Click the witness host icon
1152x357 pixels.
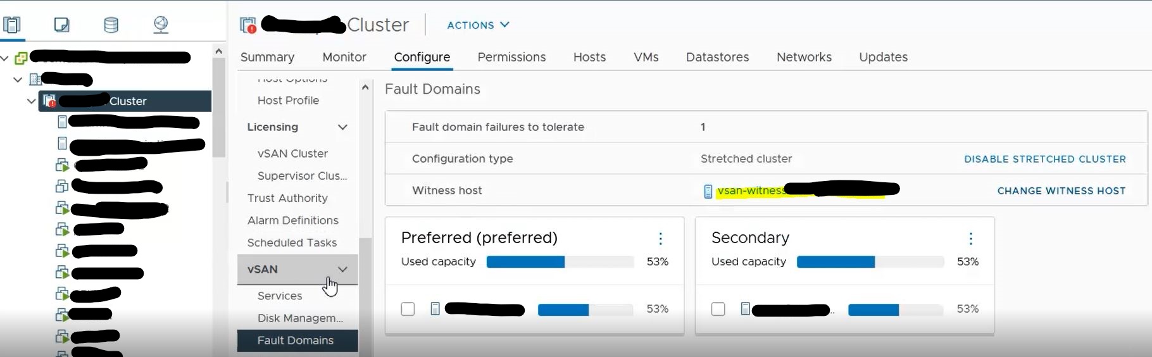[x=708, y=191]
